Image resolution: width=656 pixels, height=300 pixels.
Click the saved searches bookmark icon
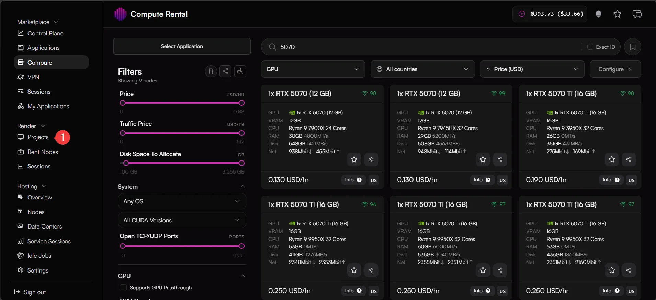[x=632, y=47]
